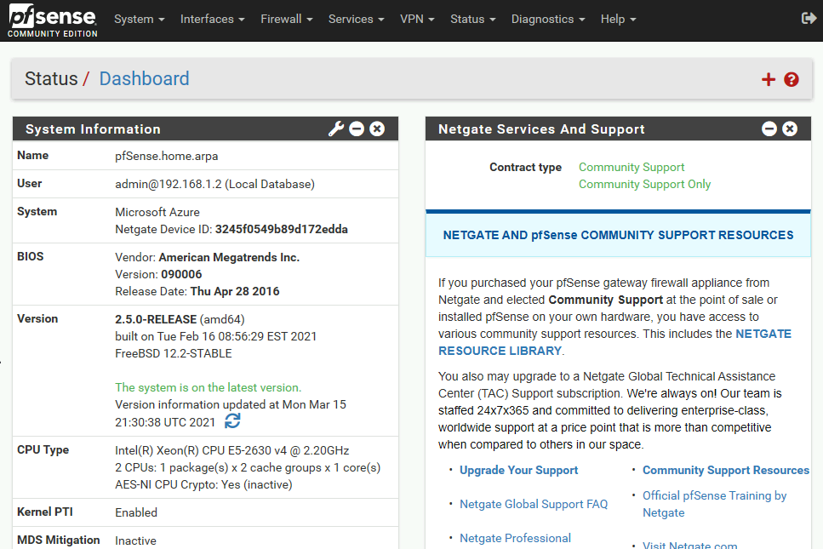Click the pfSense Community Edition logo
Viewport: 823px width, 549px height.
tap(53, 20)
